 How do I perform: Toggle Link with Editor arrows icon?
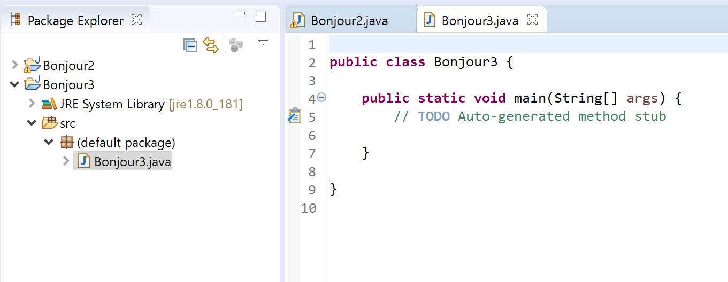[x=211, y=46]
